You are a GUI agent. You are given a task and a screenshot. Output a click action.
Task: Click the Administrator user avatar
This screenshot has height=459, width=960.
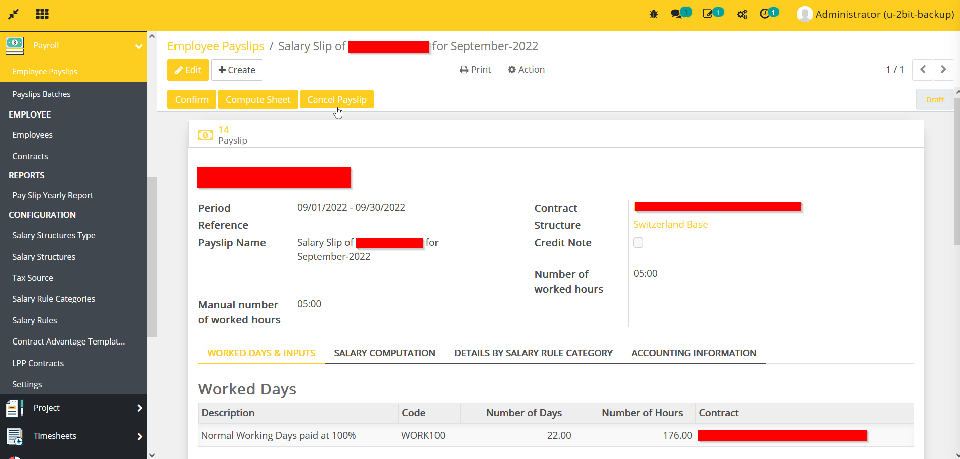coord(804,14)
